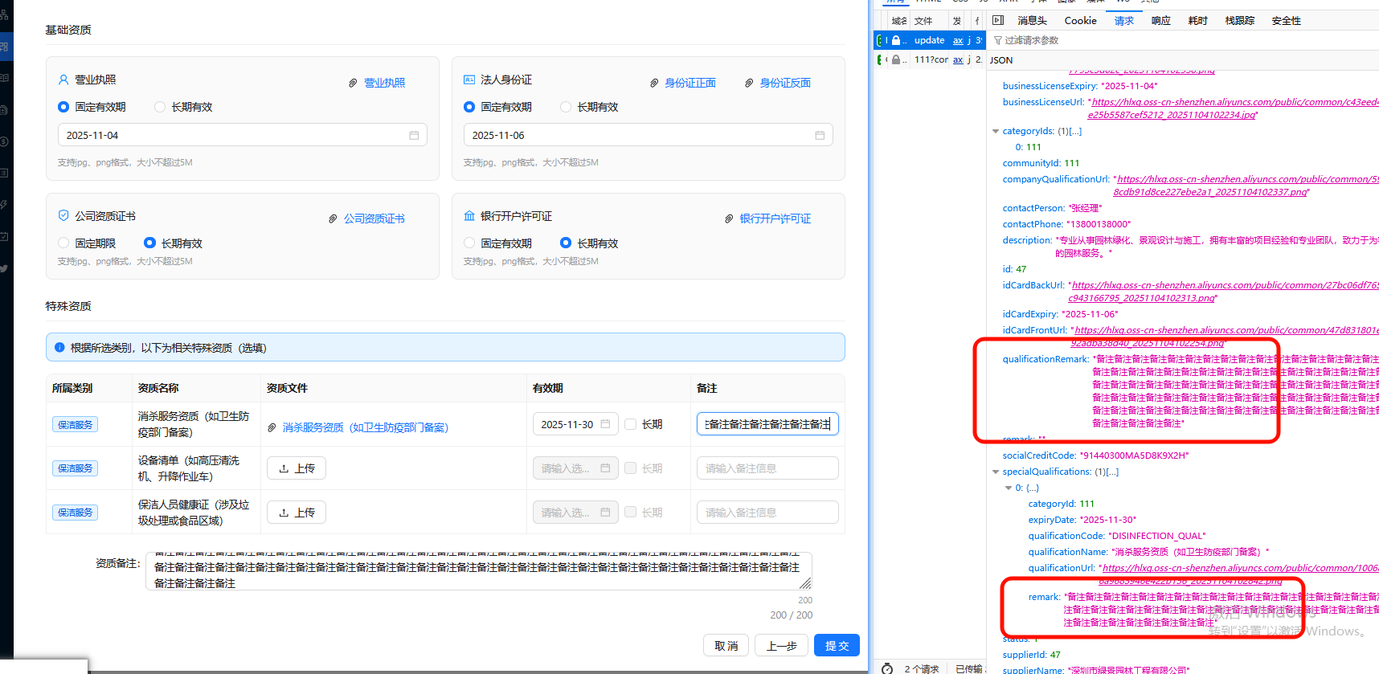Click the paperclip icon beside 身份证反面 link
The height and width of the screenshot is (674, 1379).
click(x=749, y=83)
